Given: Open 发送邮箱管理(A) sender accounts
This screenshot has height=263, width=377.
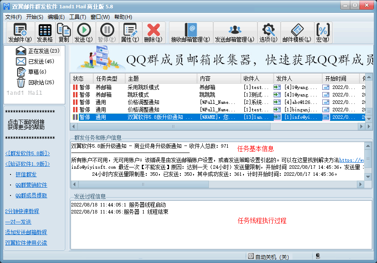Looking at the screenshot, I should 235,33.
